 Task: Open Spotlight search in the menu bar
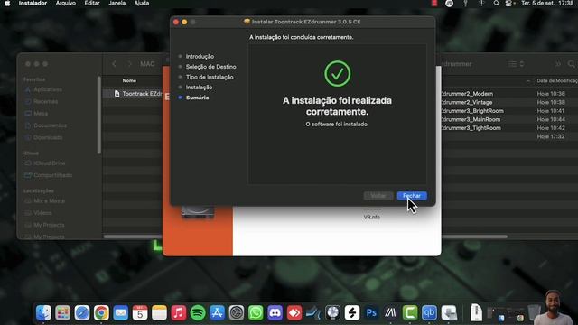[x=496, y=4]
